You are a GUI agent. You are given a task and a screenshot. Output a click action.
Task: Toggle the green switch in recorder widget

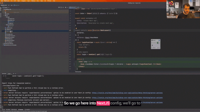click(158, 43)
